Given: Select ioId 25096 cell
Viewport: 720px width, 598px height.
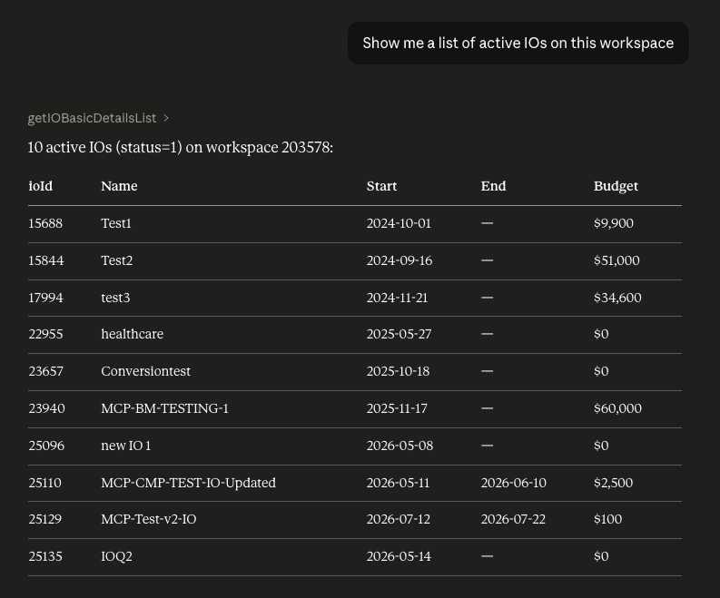Looking at the screenshot, I should [x=46, y=446].
